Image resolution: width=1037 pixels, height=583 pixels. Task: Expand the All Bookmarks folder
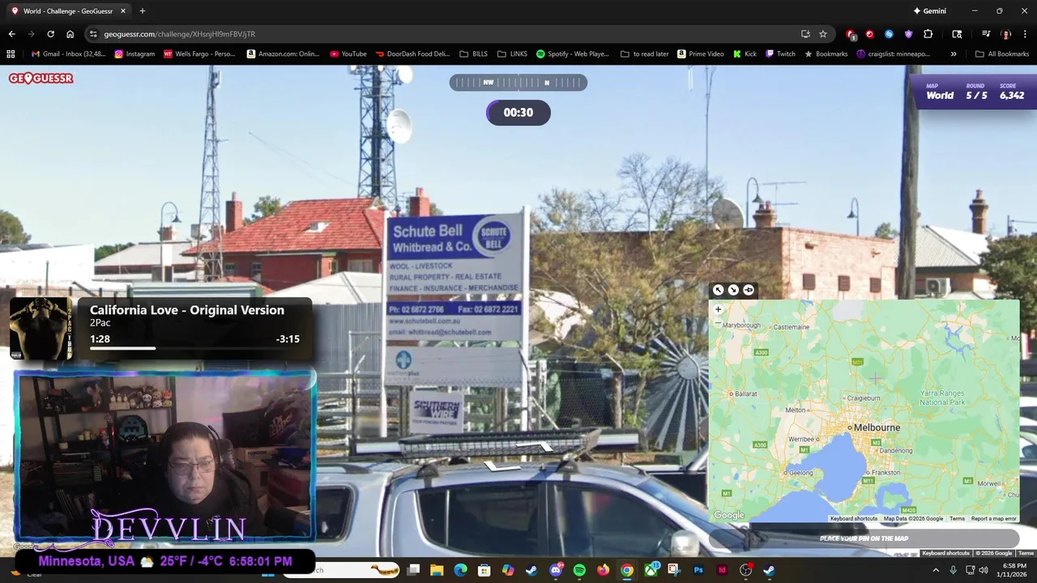(1002, 54)
